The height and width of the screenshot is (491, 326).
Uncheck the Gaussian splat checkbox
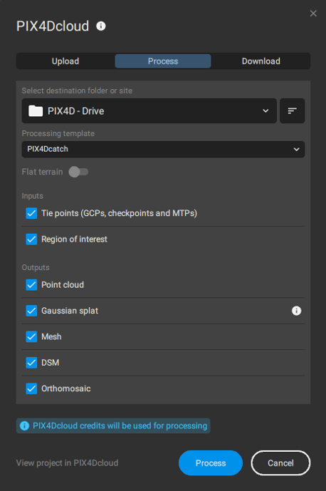coord(31,311)
